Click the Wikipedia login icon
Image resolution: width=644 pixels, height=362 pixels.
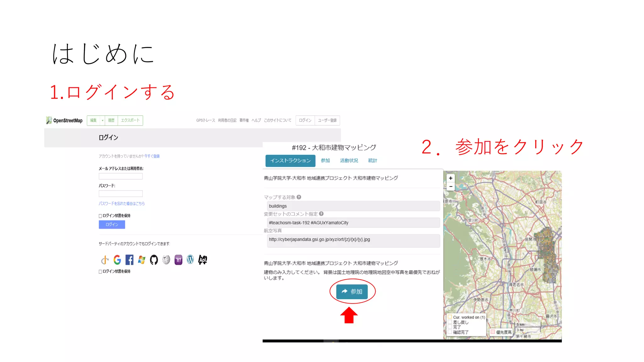coord(166,260)
